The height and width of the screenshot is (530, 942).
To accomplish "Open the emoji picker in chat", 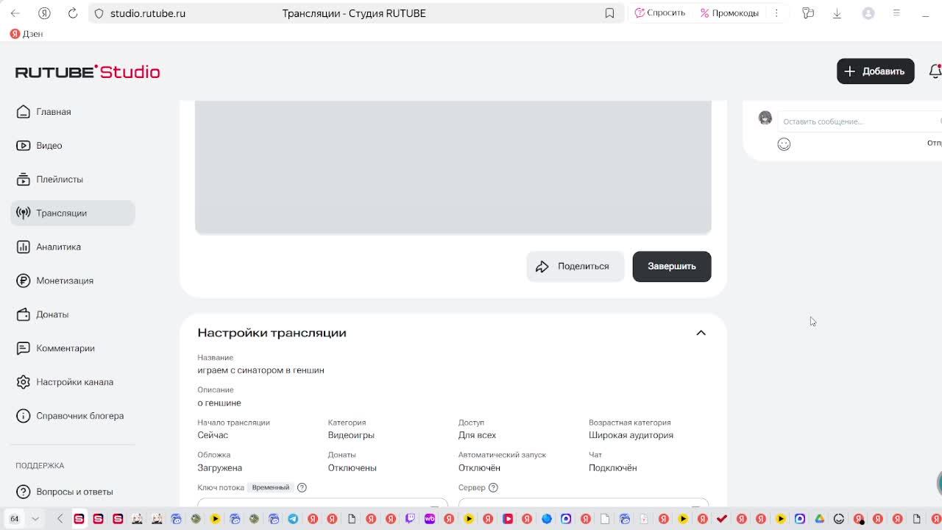I will pos(784,144).
